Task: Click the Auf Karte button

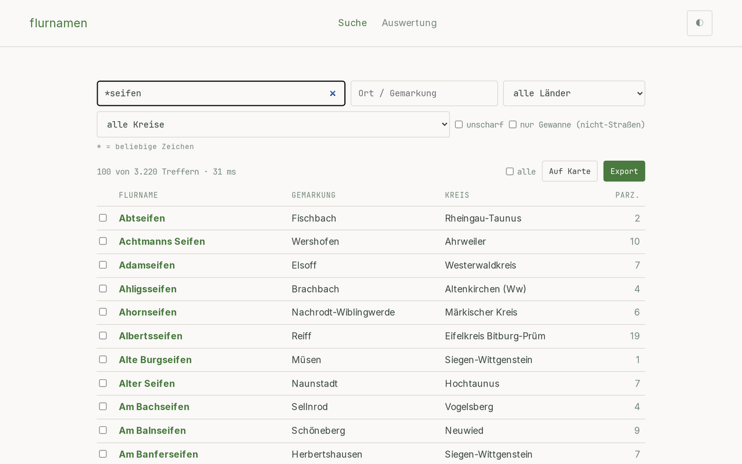Action: [x=570, y=171]
